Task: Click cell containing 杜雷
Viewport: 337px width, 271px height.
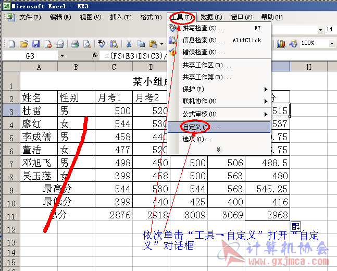Action: (x=39, y=110)
